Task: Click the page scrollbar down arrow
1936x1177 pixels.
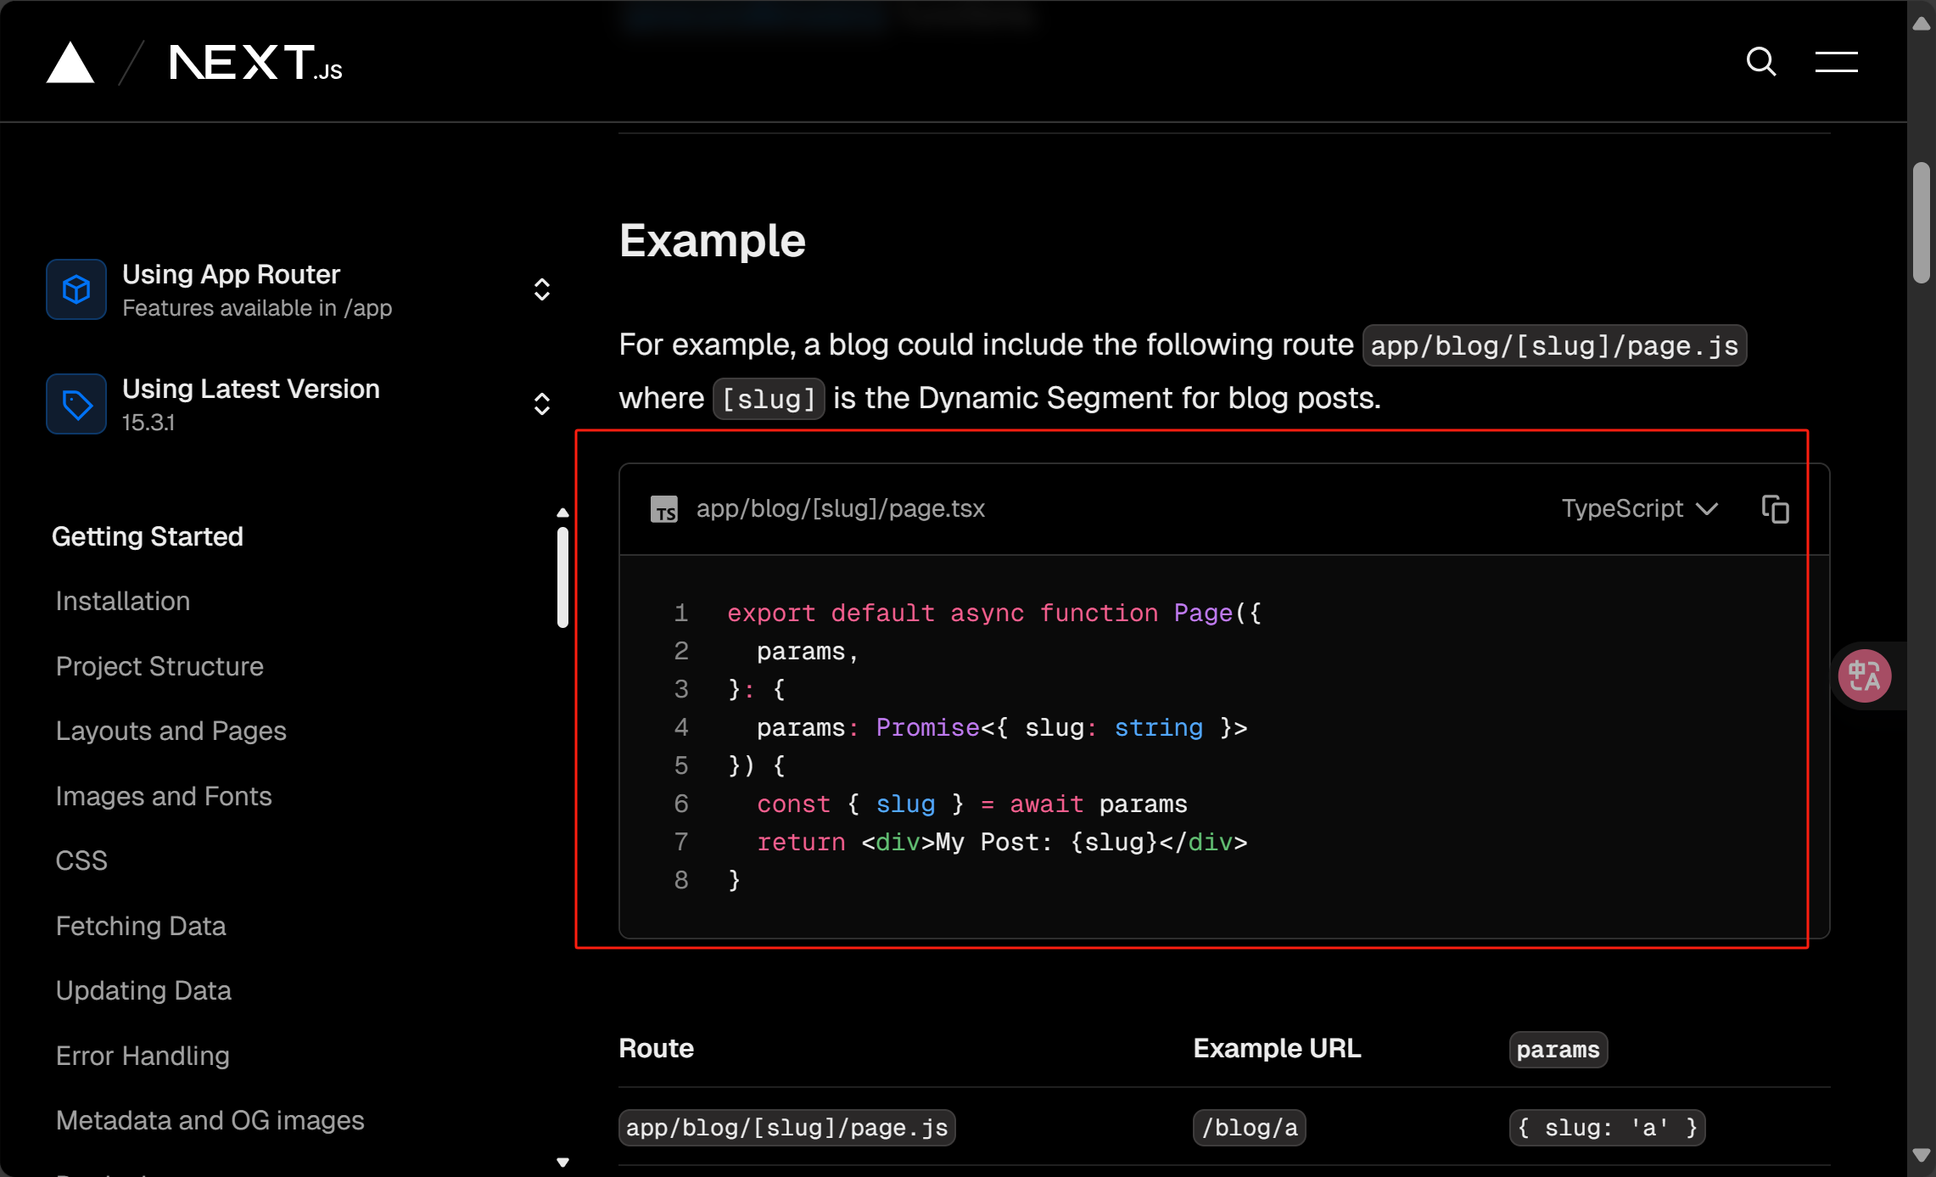Action: (x=1922, y=1155)
